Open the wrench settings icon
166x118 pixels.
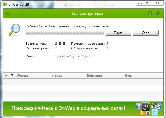[158, 13]
